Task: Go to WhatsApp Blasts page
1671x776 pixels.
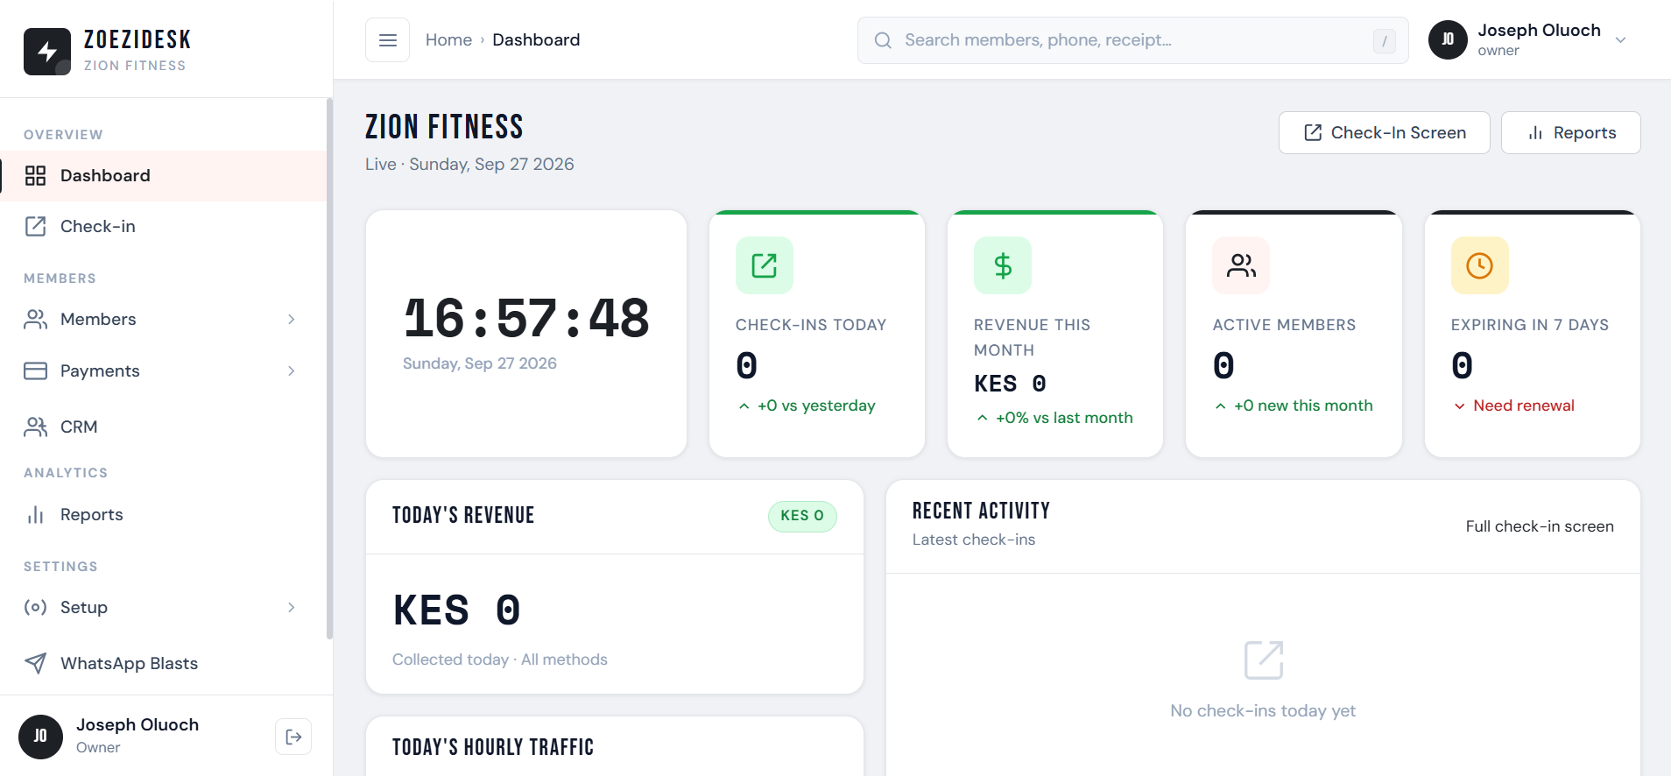Action: pos(163,663)
